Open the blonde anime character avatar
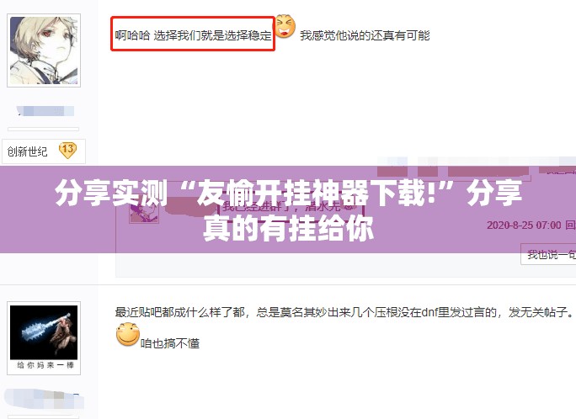Viewport: 576px width, 419px height. 44,50
